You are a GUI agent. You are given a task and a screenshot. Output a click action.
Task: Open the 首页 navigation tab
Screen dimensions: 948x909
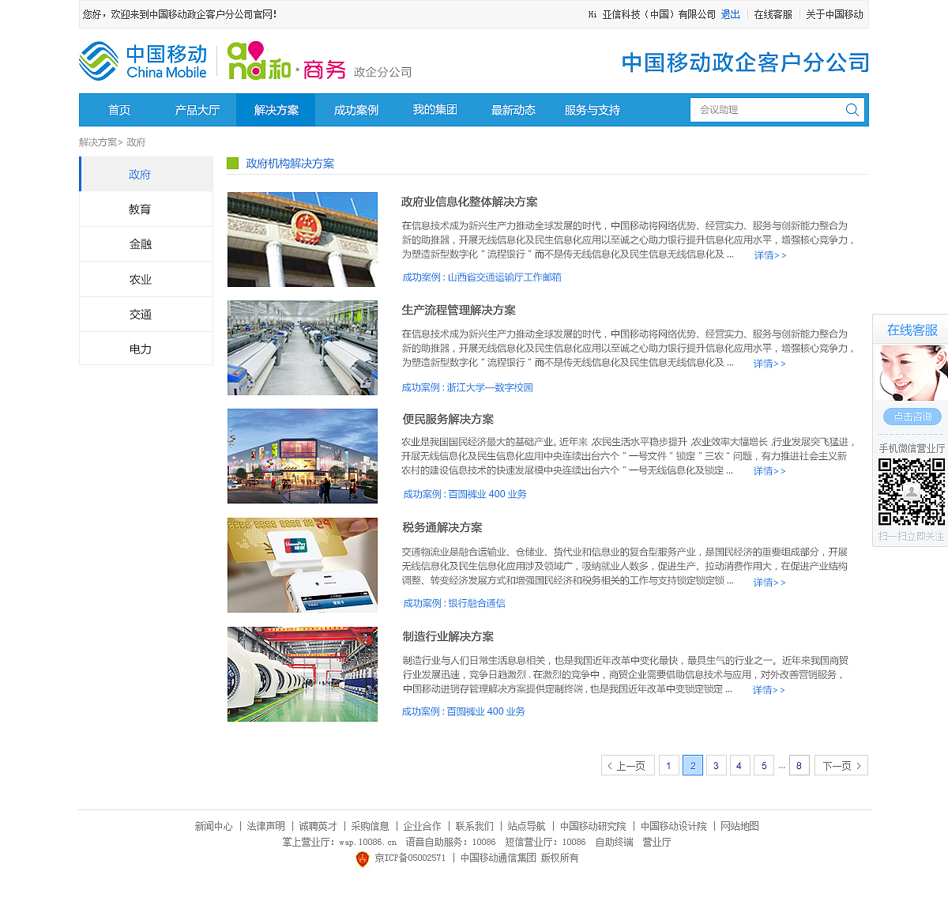click(119, 110)
